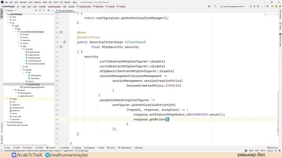
Task: Open the TODO tool window
Action: 16,148
